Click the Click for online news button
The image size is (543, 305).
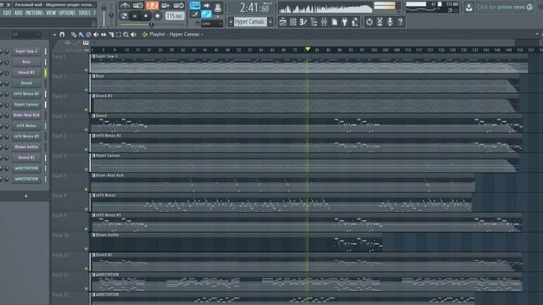[504, 7]
